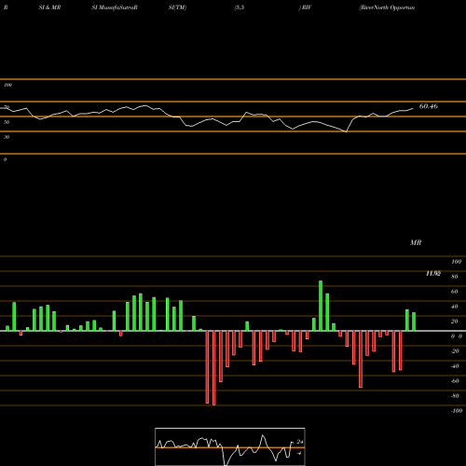Click the current RSI value 60.46
Viewport: 466px width, 466px height.
coord(429,106)
